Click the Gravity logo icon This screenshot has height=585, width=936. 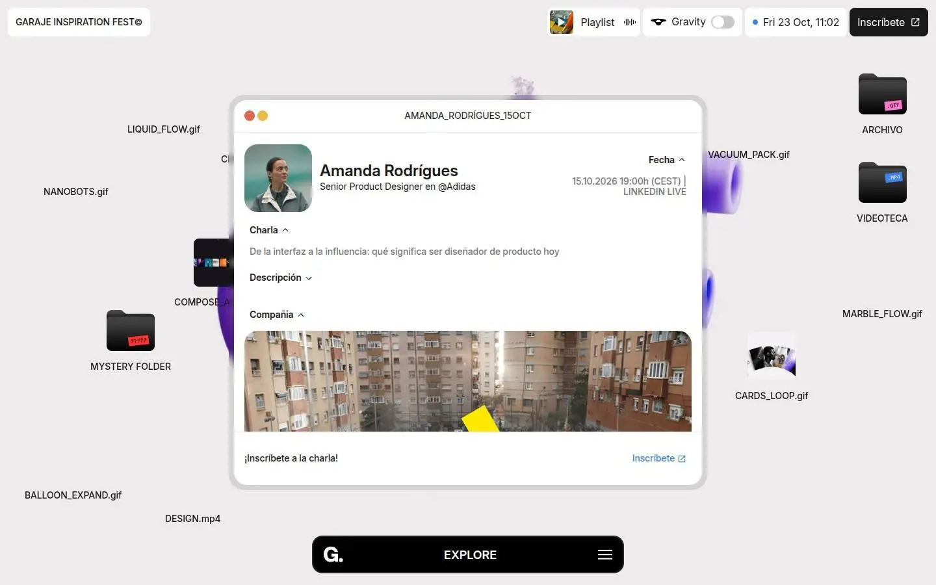pos(658,22)
